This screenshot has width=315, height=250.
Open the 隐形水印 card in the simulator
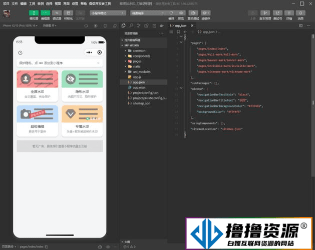(x=82, y=86)
